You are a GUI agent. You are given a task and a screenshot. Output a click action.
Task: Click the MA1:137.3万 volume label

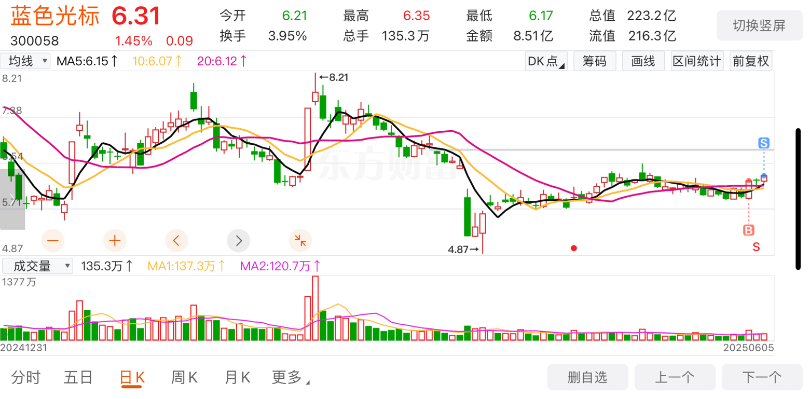click(187, 266)
